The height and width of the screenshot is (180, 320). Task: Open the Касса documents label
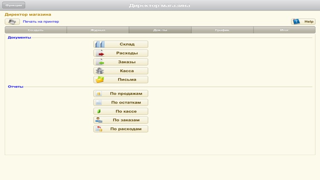coord(127,71)
